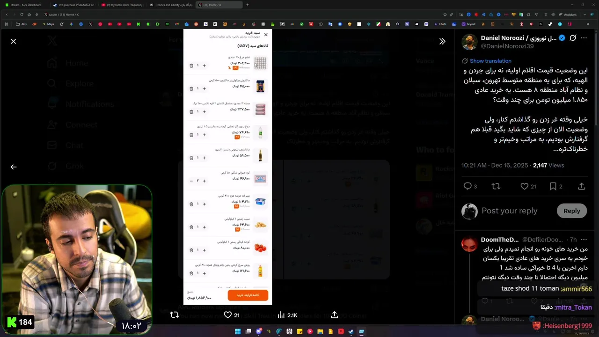Open the ADs bookmarks folder

pyautogui.click(x=21, y=24)
